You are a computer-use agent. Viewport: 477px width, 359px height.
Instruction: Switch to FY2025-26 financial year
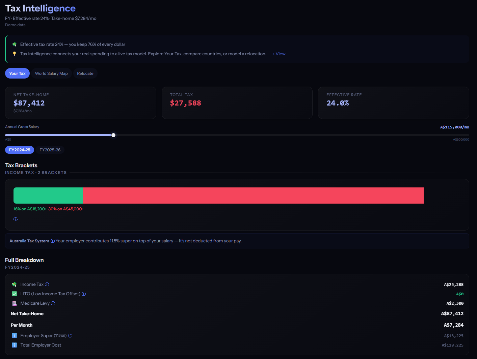pyautogui.click(x=50, y=150)
